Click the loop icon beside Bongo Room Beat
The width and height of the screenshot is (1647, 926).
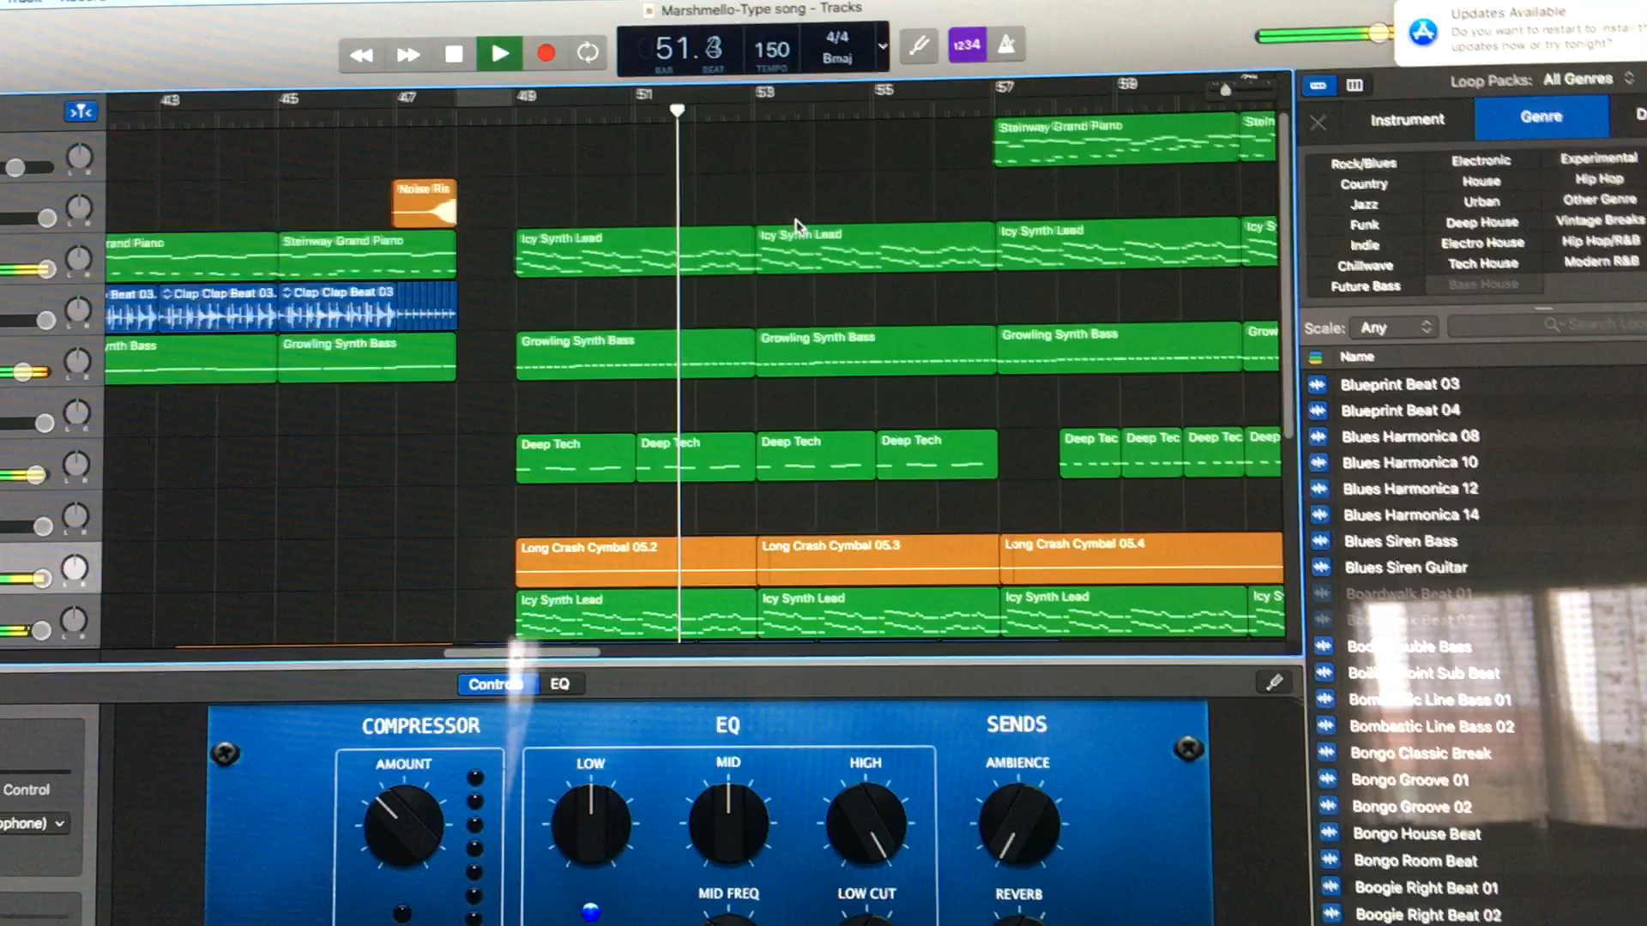click(1330, 859)
